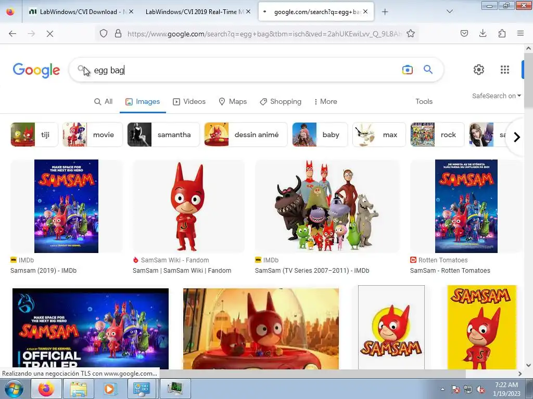Switch to the Videos tab

pos(189,101)
